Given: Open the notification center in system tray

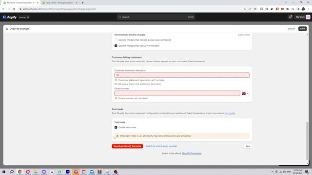Looking at the screenshot, I should tap(307, 172).
